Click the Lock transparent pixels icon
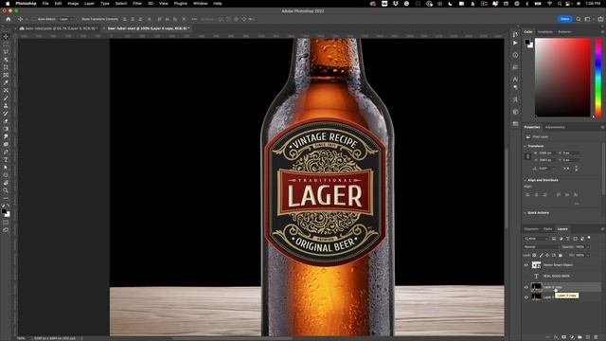Viewport: 606px width, 341px height. (x=534, y=255)
